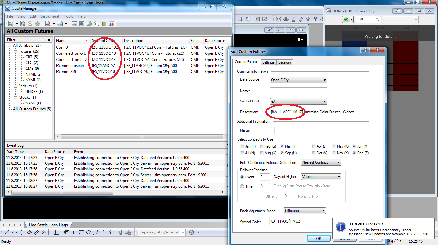Select the Event rollover radio button
This screenshot has height=245, width=438.
242,177
